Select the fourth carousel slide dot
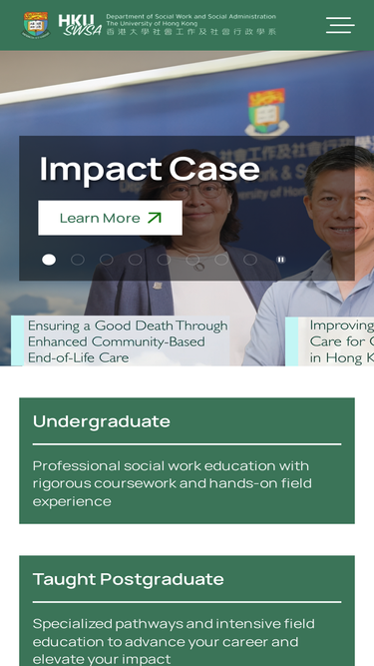 pyautogui.click(x=136, y=260)
